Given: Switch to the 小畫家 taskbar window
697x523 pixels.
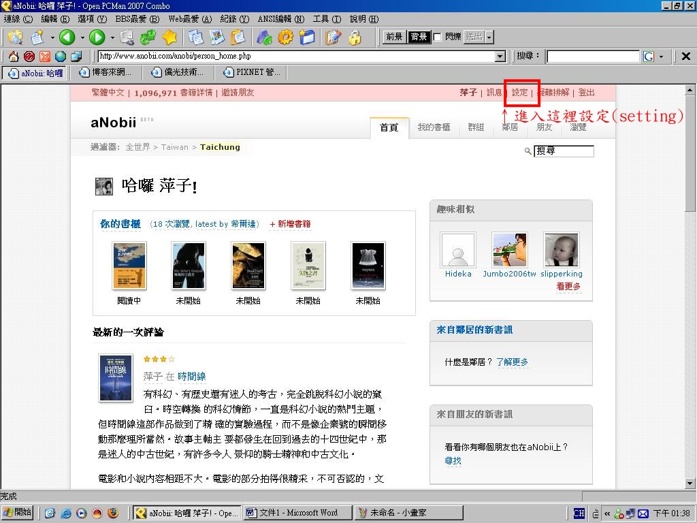Looking at the screenshot, I should click(x=409, y=513).
